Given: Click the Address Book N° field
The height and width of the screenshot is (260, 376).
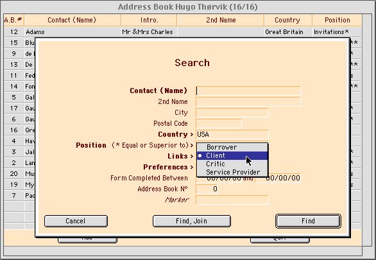Looking at the screenshot, I should click(208, 189).
